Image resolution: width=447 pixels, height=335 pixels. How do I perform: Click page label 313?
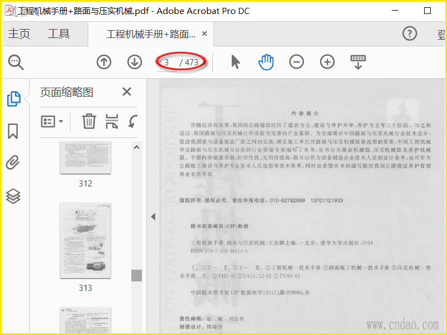tap(85, 288)
